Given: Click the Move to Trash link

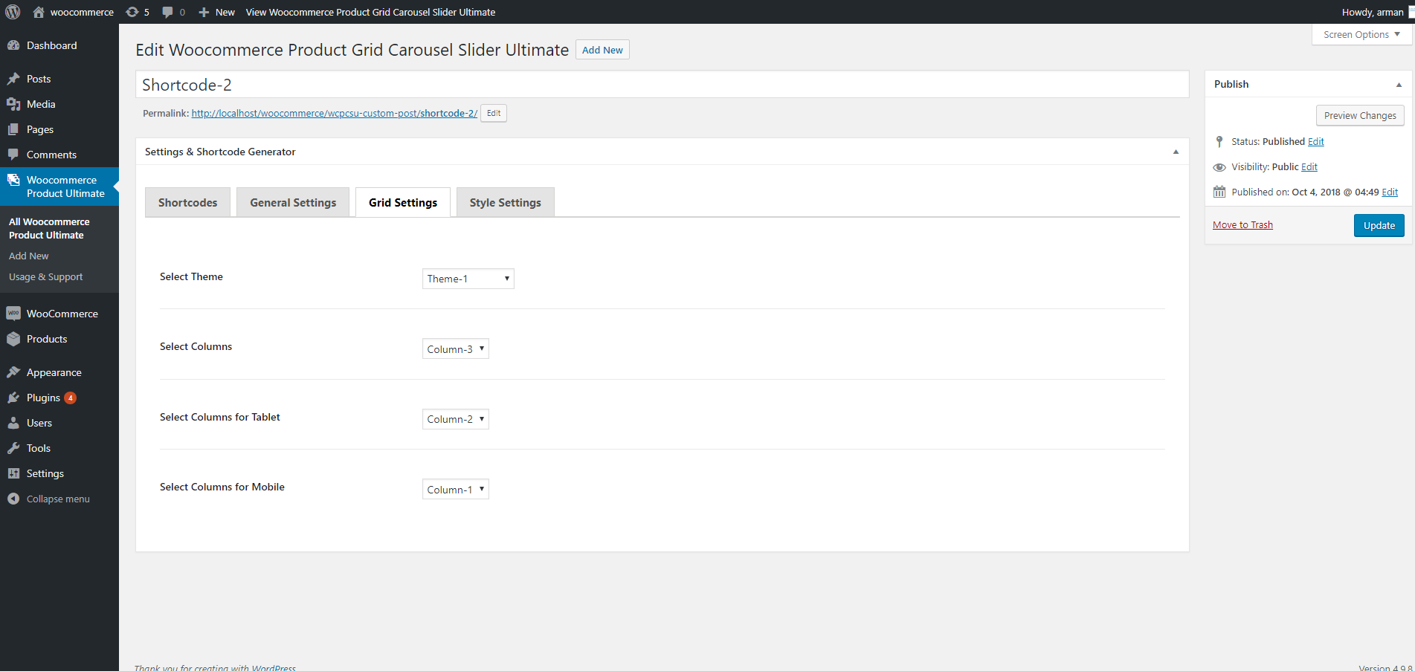Looking at the screenshot, I should pos(1242,225).
